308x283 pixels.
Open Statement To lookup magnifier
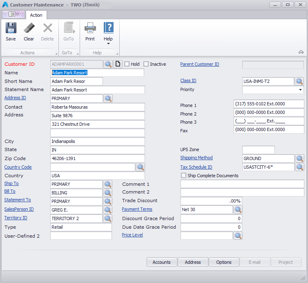pyautogui.click(x=108, y=201)
